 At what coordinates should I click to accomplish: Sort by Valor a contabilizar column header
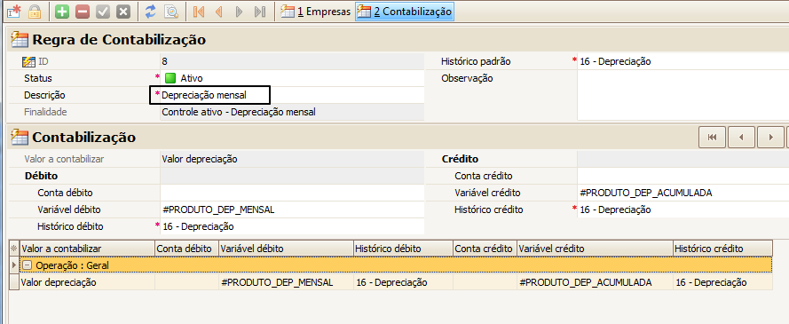click(87, 249)
